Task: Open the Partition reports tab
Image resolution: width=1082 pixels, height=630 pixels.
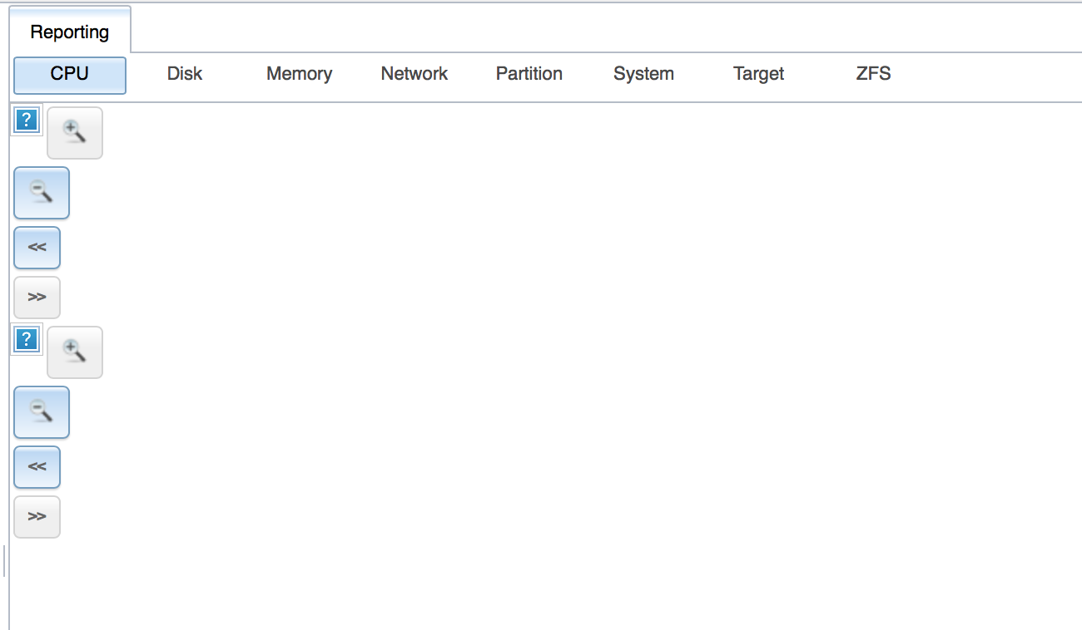Action: pyautogui.click(x=529, y=74)
